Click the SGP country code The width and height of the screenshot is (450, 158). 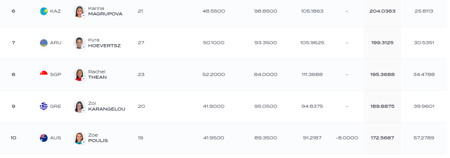pyautogui.click(x=56, y=75)
